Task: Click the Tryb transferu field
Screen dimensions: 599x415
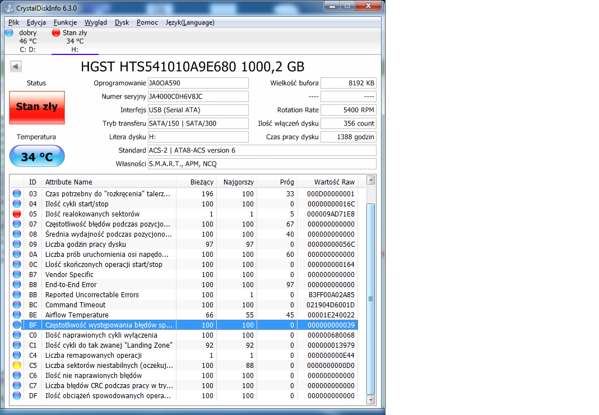Action: coord(198,123)
